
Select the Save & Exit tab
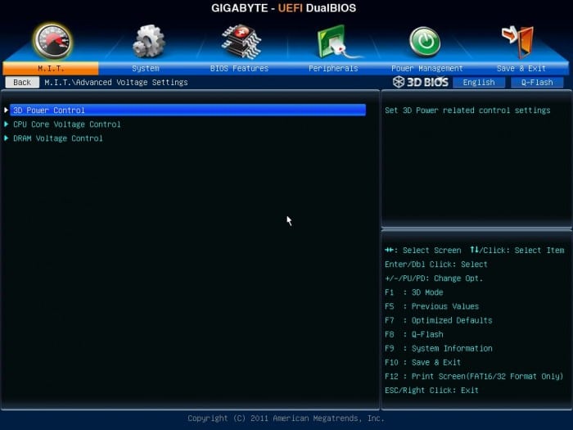tap(521, 68)
